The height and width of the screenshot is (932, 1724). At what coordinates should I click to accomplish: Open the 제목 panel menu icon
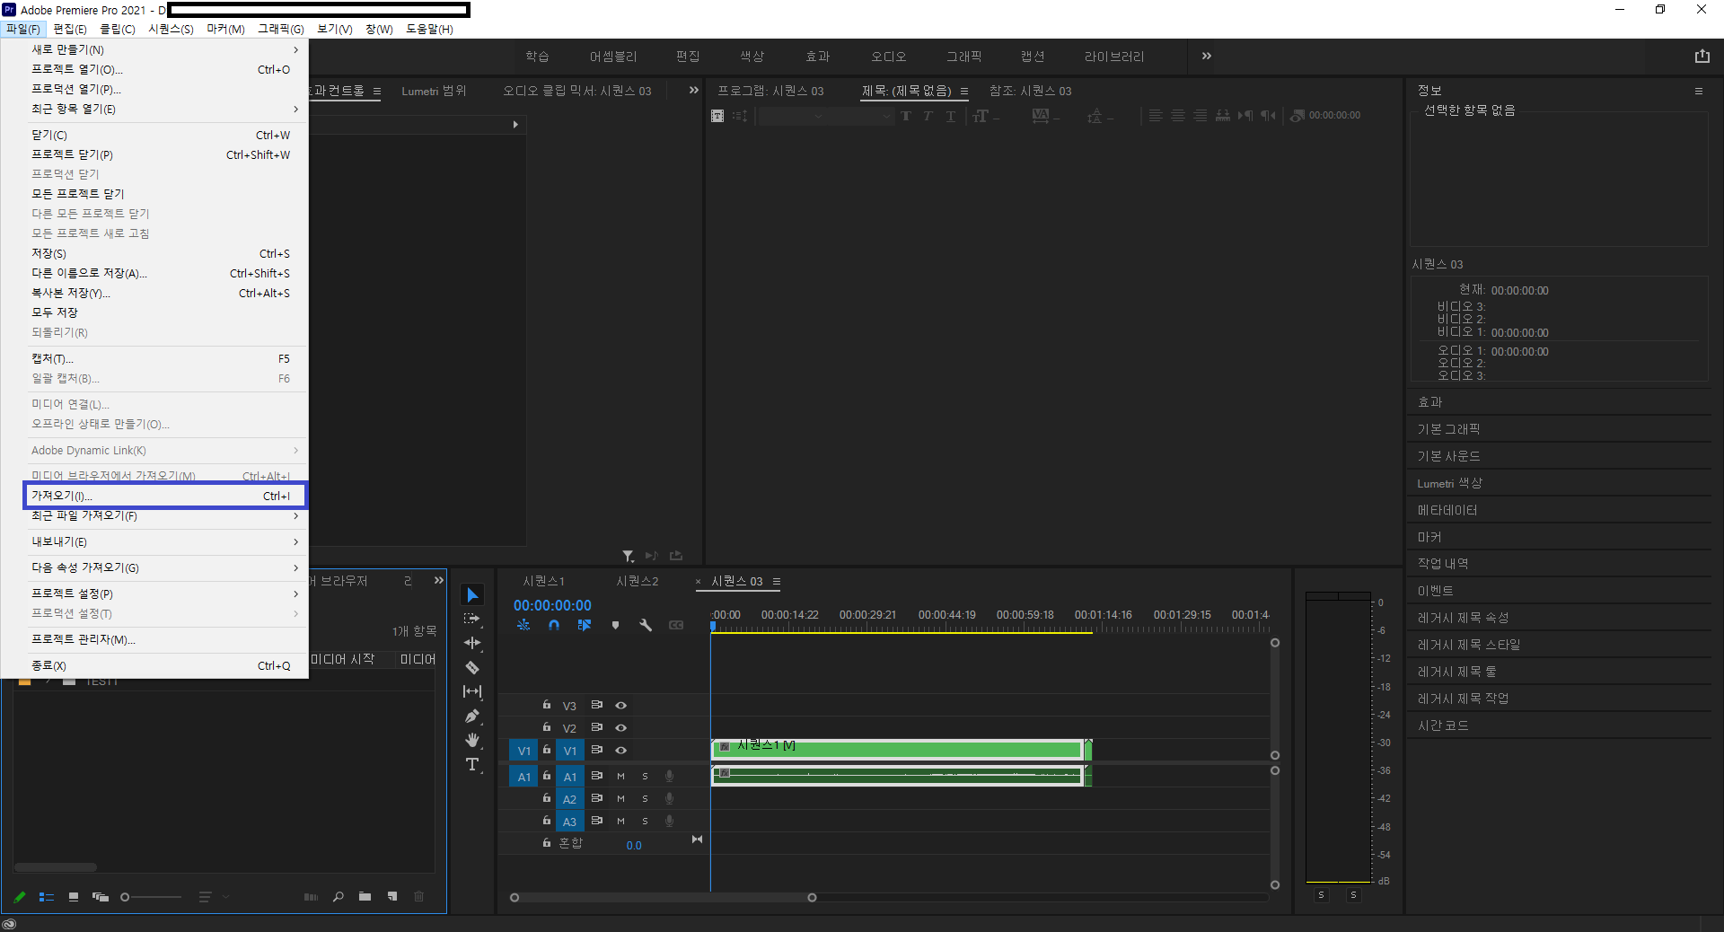964,91
